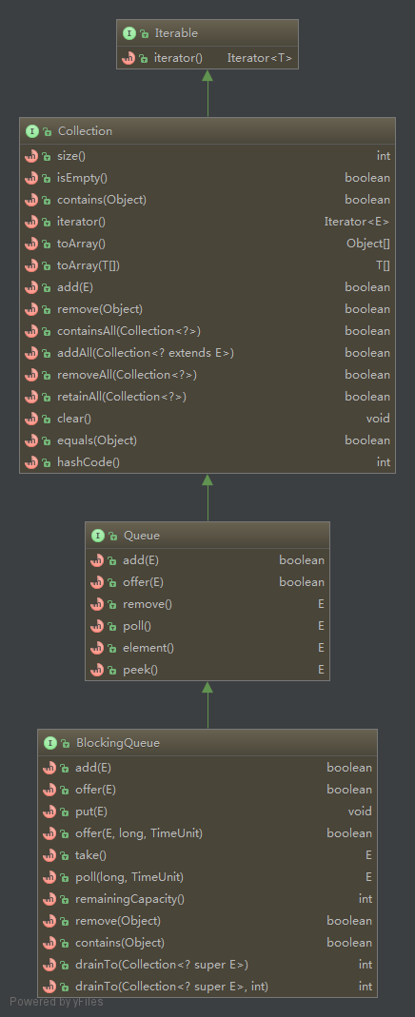Click the inheritance arrow from Collection to Iterable
This screenshot has width=415, height=1017.
207,93
